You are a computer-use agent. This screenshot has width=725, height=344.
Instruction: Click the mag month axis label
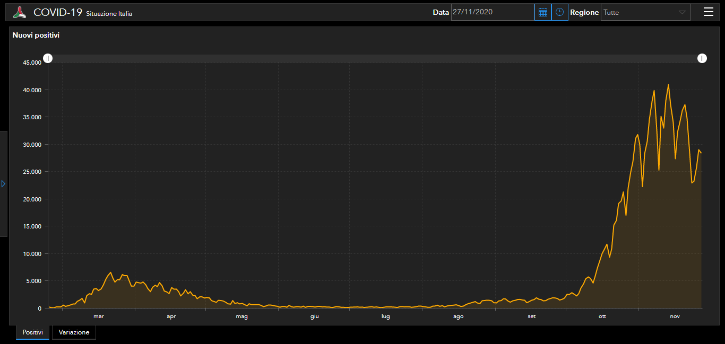pyautogui.click(x=242, y=316)
